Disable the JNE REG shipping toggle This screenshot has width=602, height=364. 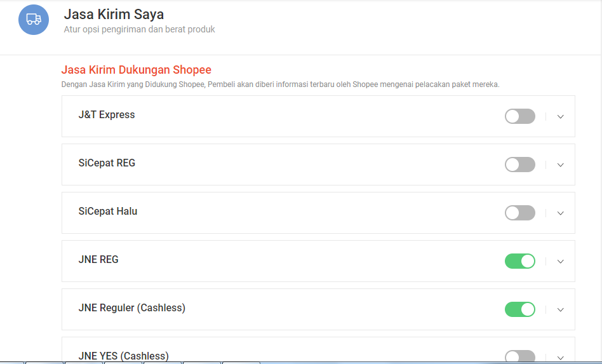point(520,261)
